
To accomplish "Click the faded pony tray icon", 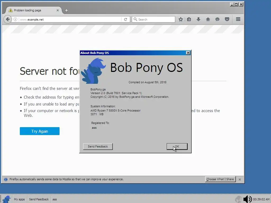I will 238,199.
